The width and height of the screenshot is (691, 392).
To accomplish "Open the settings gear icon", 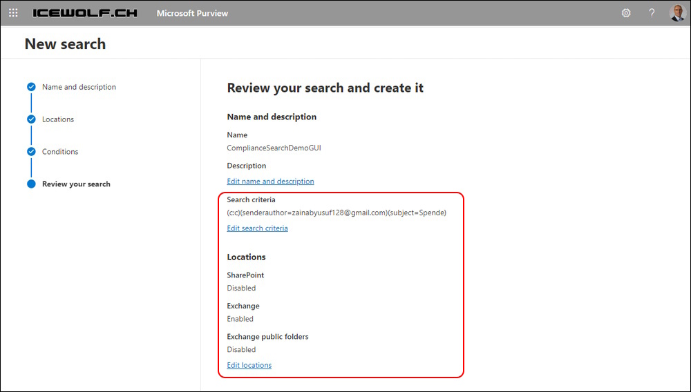I will pyautogui.click(x=626, y=13).
